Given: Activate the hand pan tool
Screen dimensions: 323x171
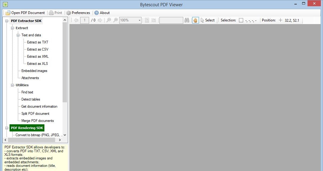Looking at the screenshot, I should [195, 20].
